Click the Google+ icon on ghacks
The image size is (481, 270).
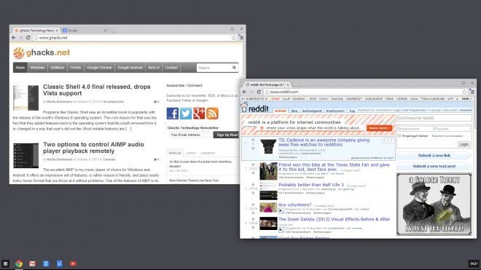[x=199, y=114]
